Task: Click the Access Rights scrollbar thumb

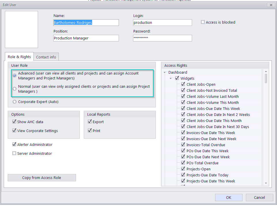Action: [266, 78]
